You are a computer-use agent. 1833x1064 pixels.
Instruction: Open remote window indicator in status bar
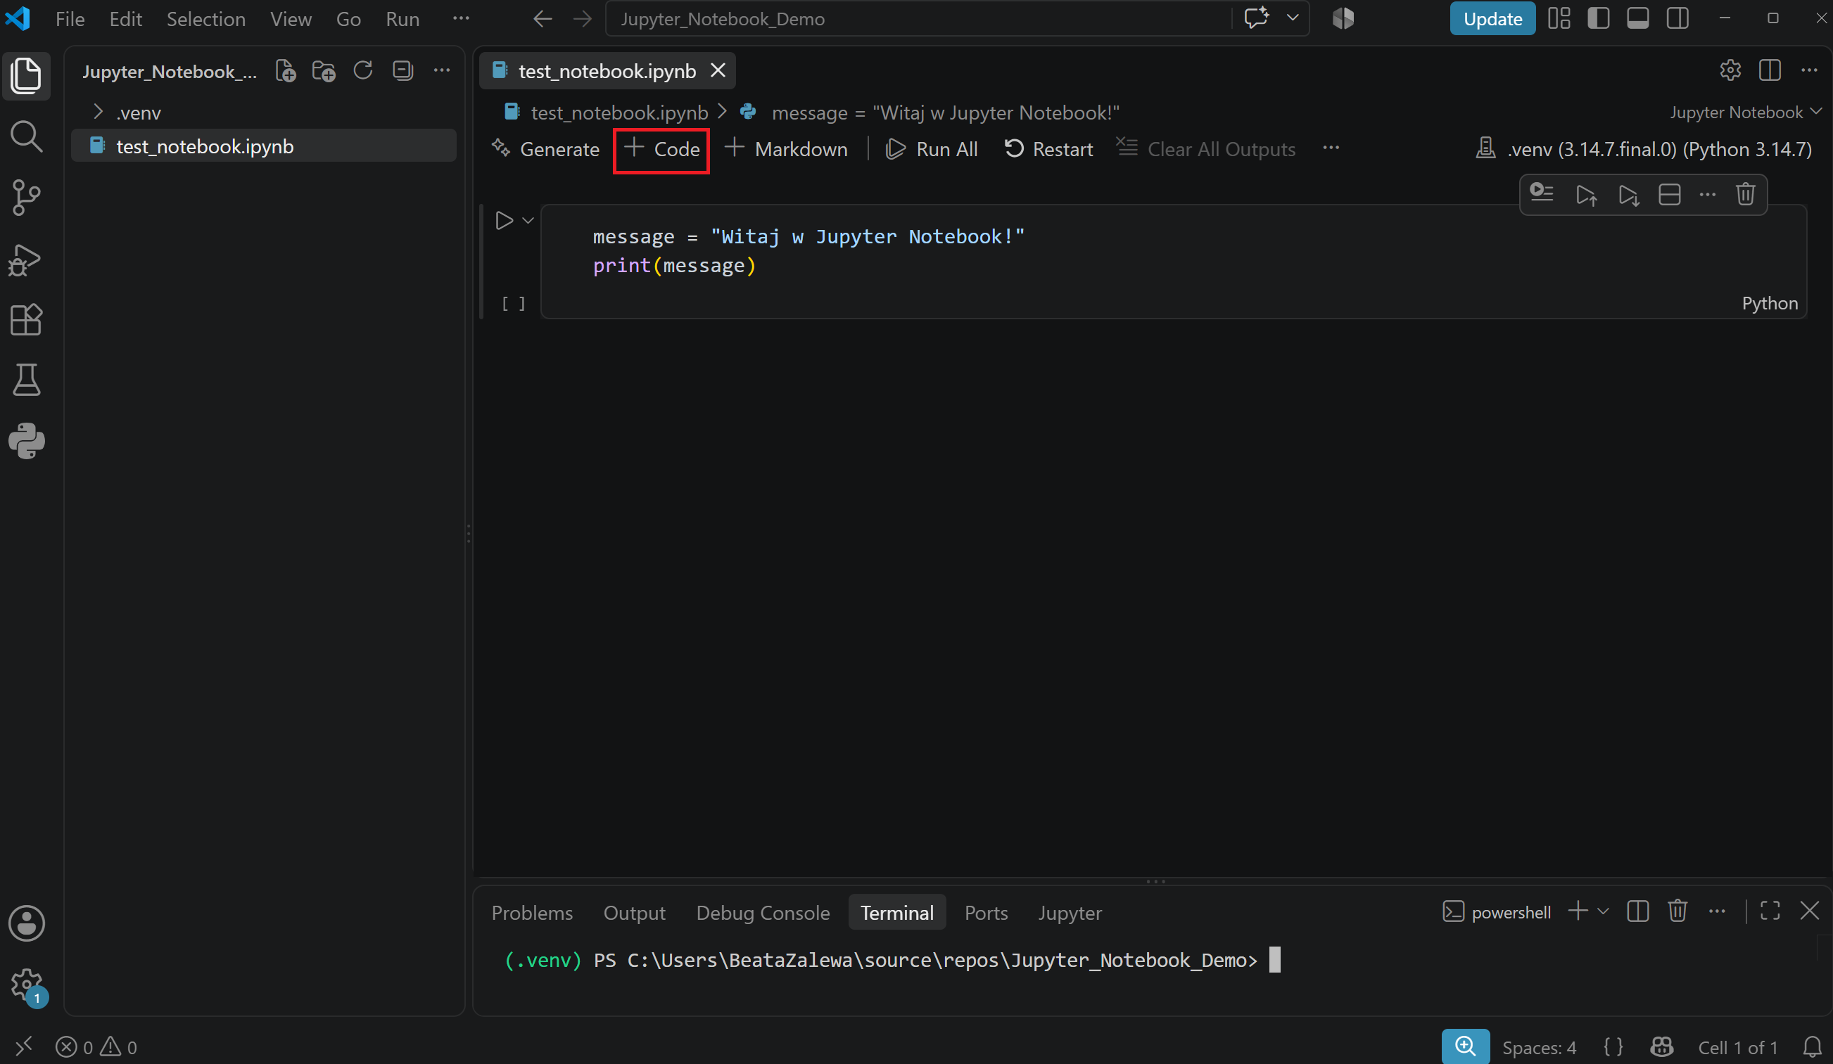[24, 1046]
